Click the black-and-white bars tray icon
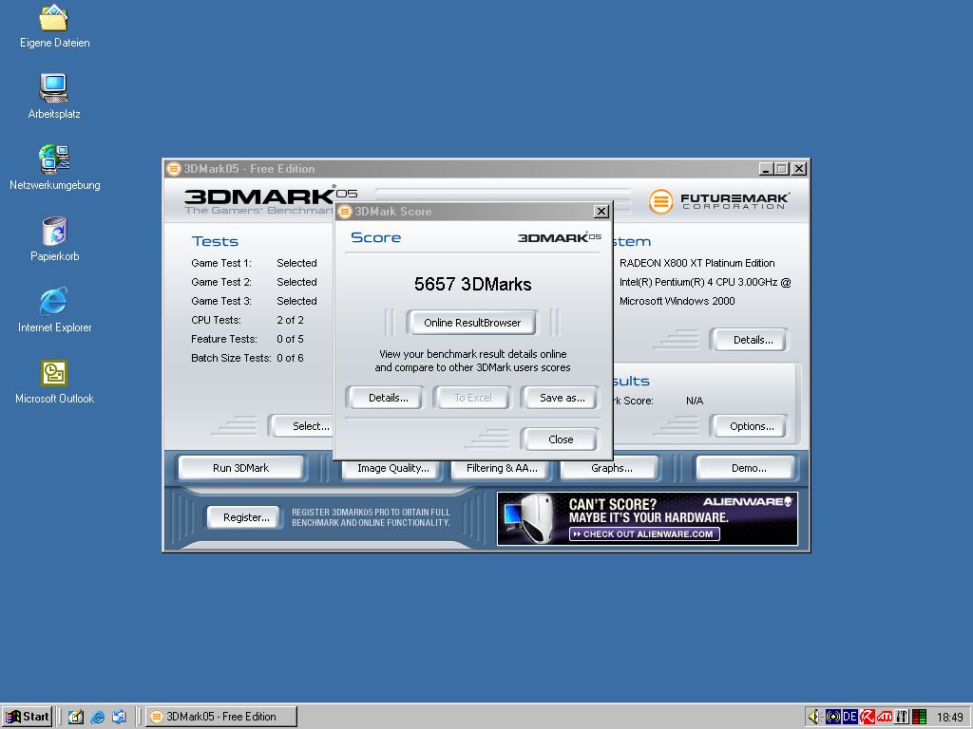Screen dimensions: 973x729 click(x=902, y=717)
